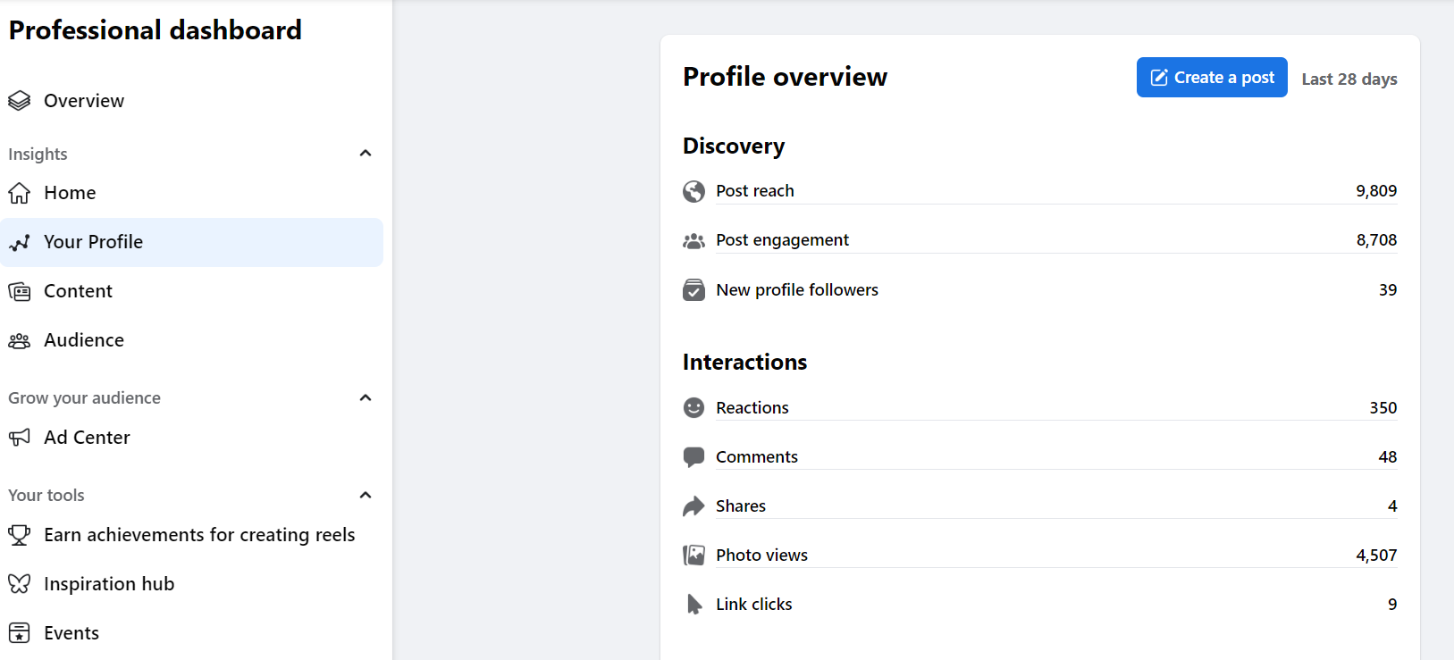1454x660 pixels.
Task: Collapse the Insights section
Action: 365,154
